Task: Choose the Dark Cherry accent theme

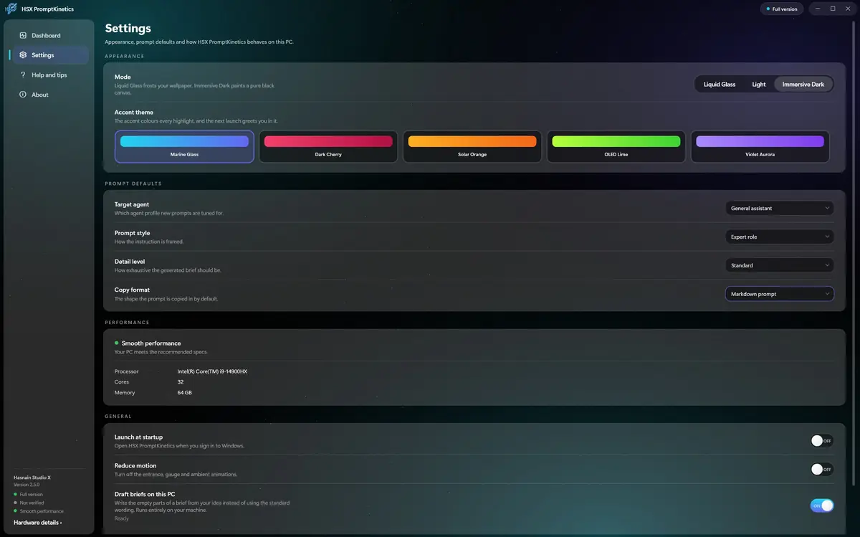Action: coord(328,146)
